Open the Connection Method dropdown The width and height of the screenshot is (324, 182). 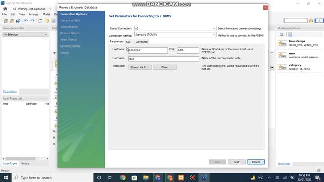pyautogui.click(x=175, y=35)
